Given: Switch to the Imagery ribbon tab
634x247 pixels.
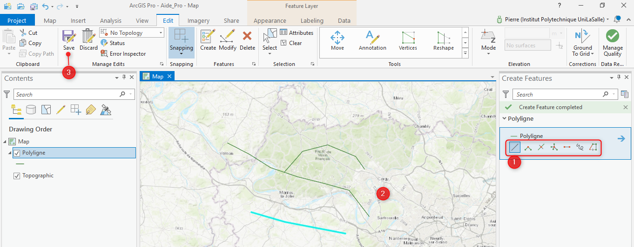Looking at the screenshot, I should [x=198, y=20].
